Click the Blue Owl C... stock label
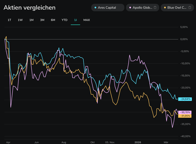Screen dimensions: 196x144 click(x=177, y=8)
